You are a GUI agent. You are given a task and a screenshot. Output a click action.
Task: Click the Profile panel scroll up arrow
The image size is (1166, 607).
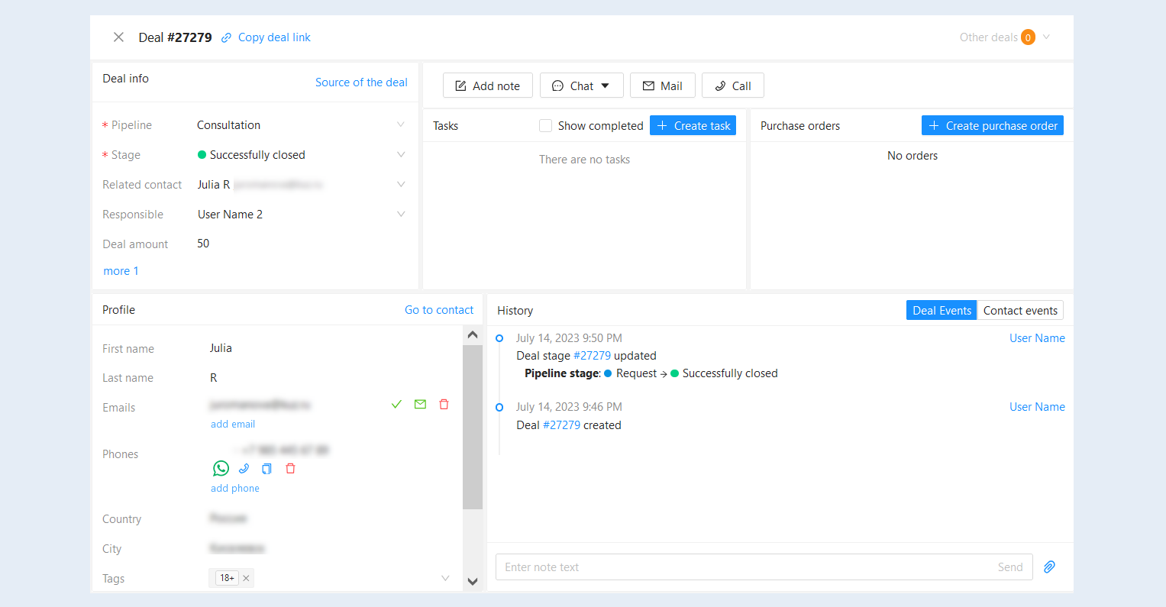(473, 335)
